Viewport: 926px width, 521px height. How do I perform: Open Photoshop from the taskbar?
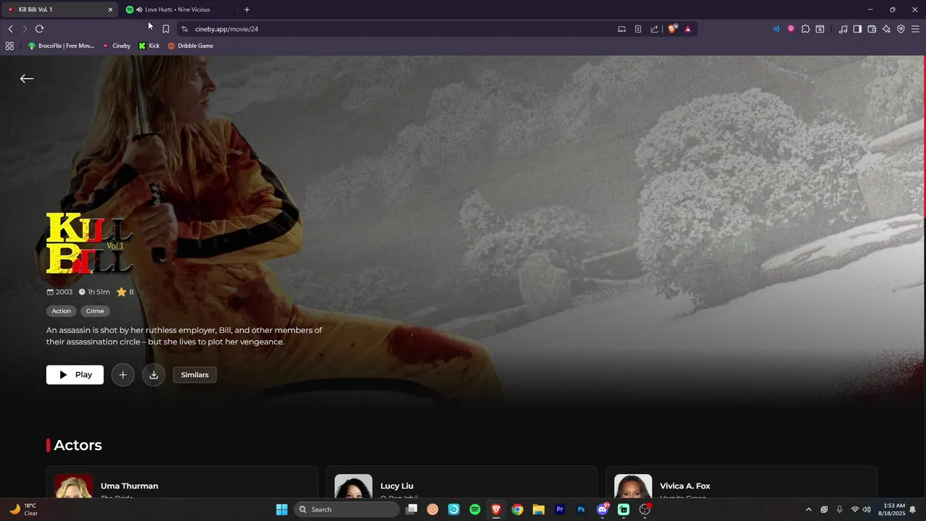pyautogui.click(x=581, y=509)
